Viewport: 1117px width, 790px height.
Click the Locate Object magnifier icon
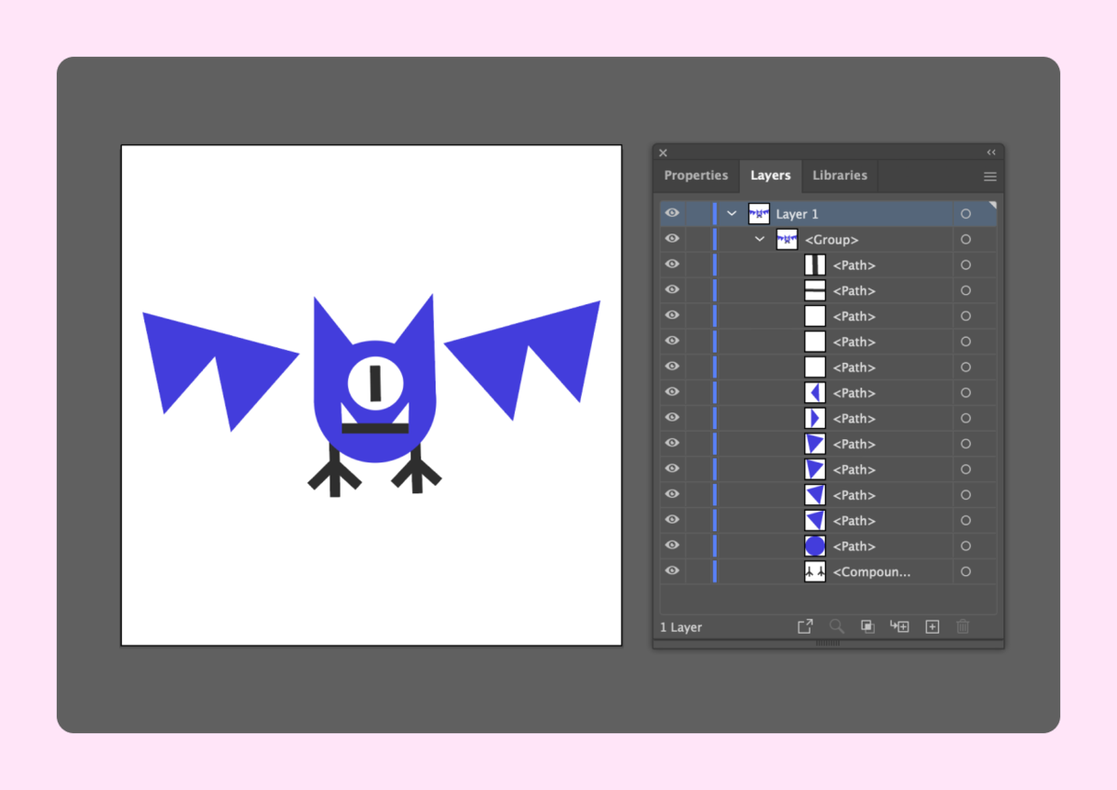pos(837,627)
